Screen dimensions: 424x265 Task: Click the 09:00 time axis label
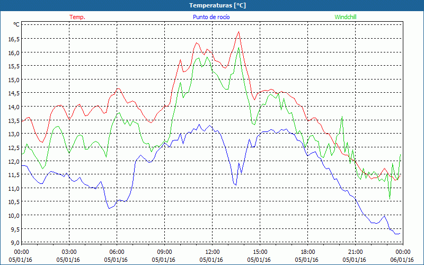click(164, 252)
